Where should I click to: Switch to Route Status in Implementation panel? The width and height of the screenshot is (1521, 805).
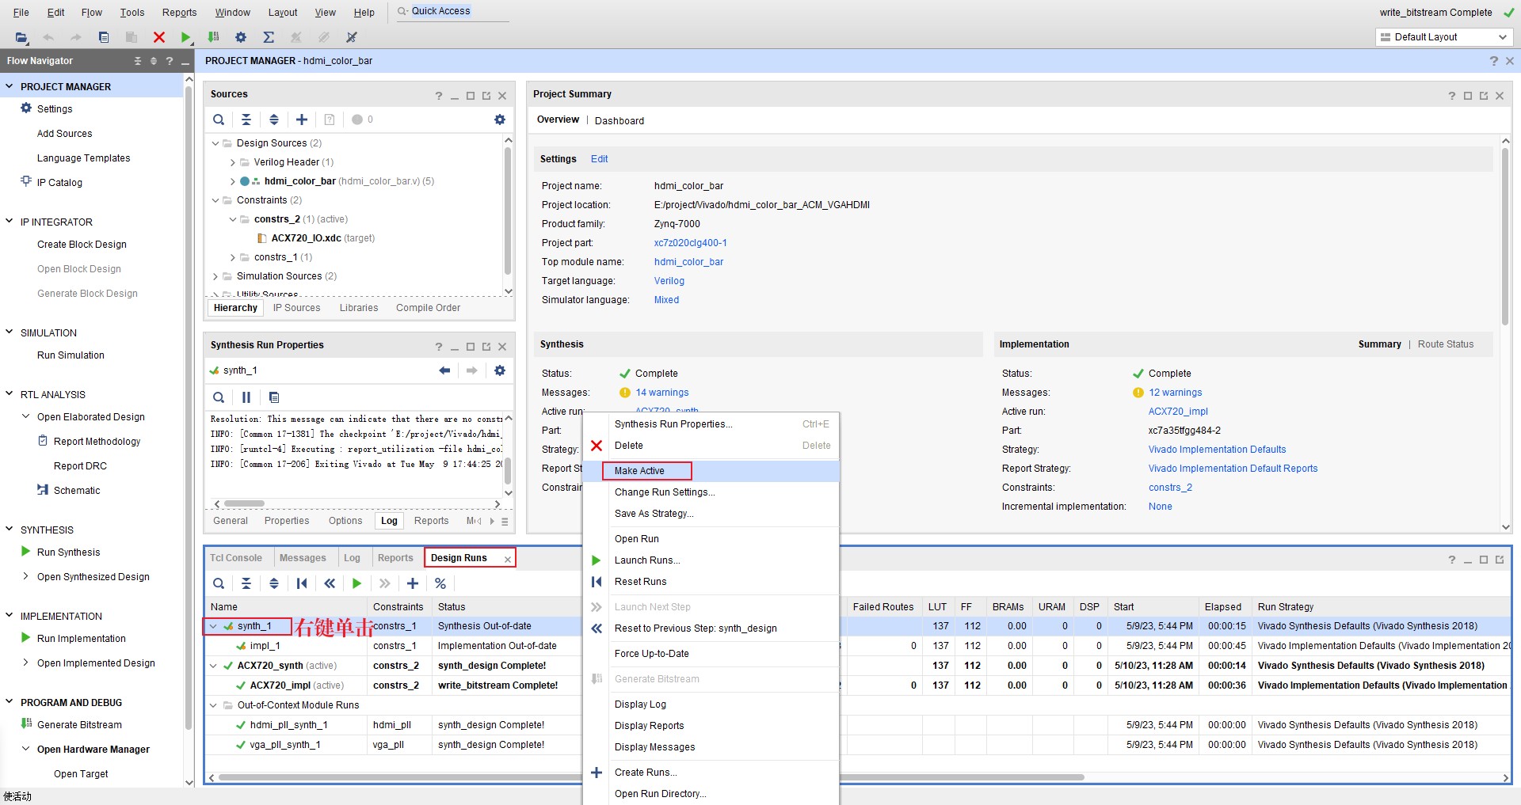[x=1445, y=344]
